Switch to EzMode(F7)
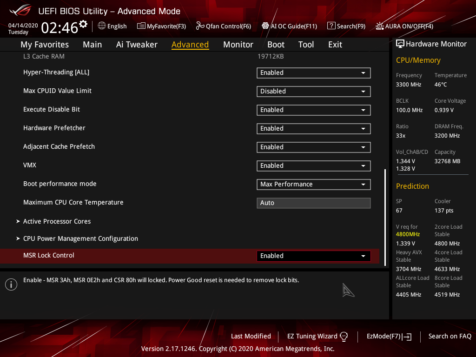Image resolution: width=476 pixels, height=357 pixels. pos(383,337)
